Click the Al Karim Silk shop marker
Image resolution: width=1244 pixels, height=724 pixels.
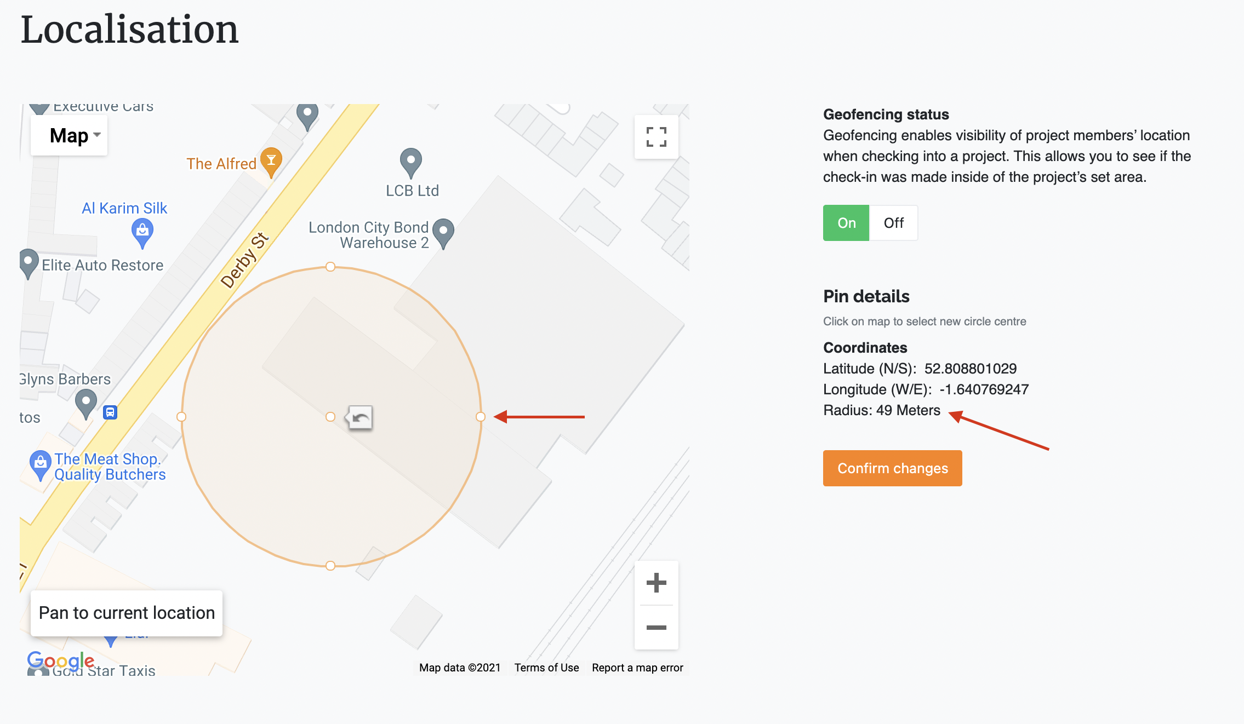[x=142, y=233]
